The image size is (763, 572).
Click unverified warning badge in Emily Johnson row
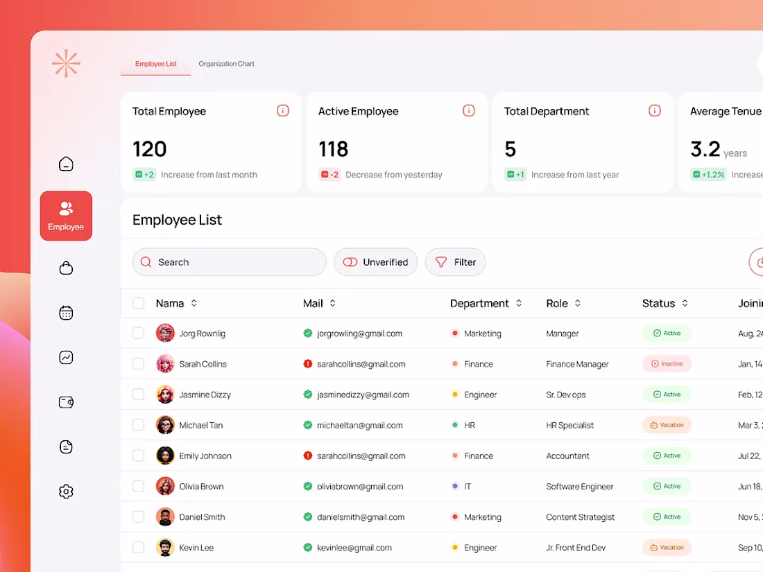tap(307, 456)
